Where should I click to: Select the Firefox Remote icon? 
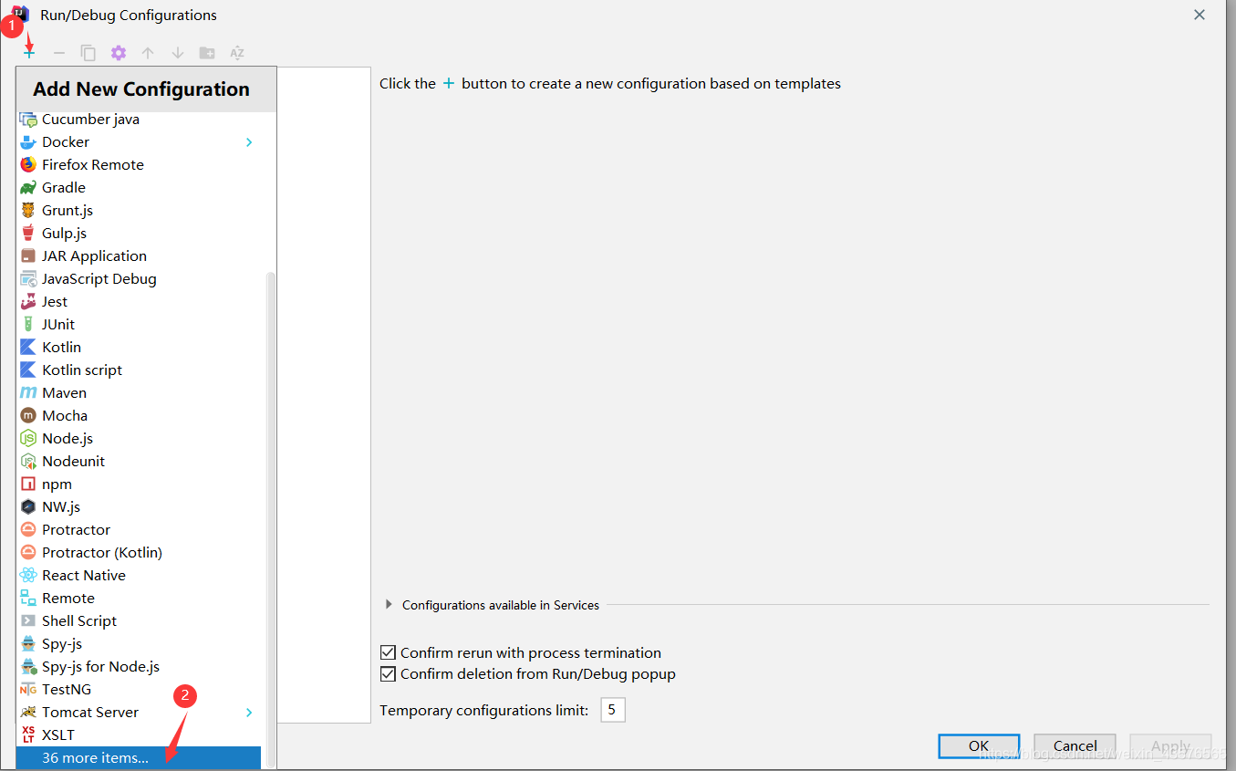coord(28,165)
